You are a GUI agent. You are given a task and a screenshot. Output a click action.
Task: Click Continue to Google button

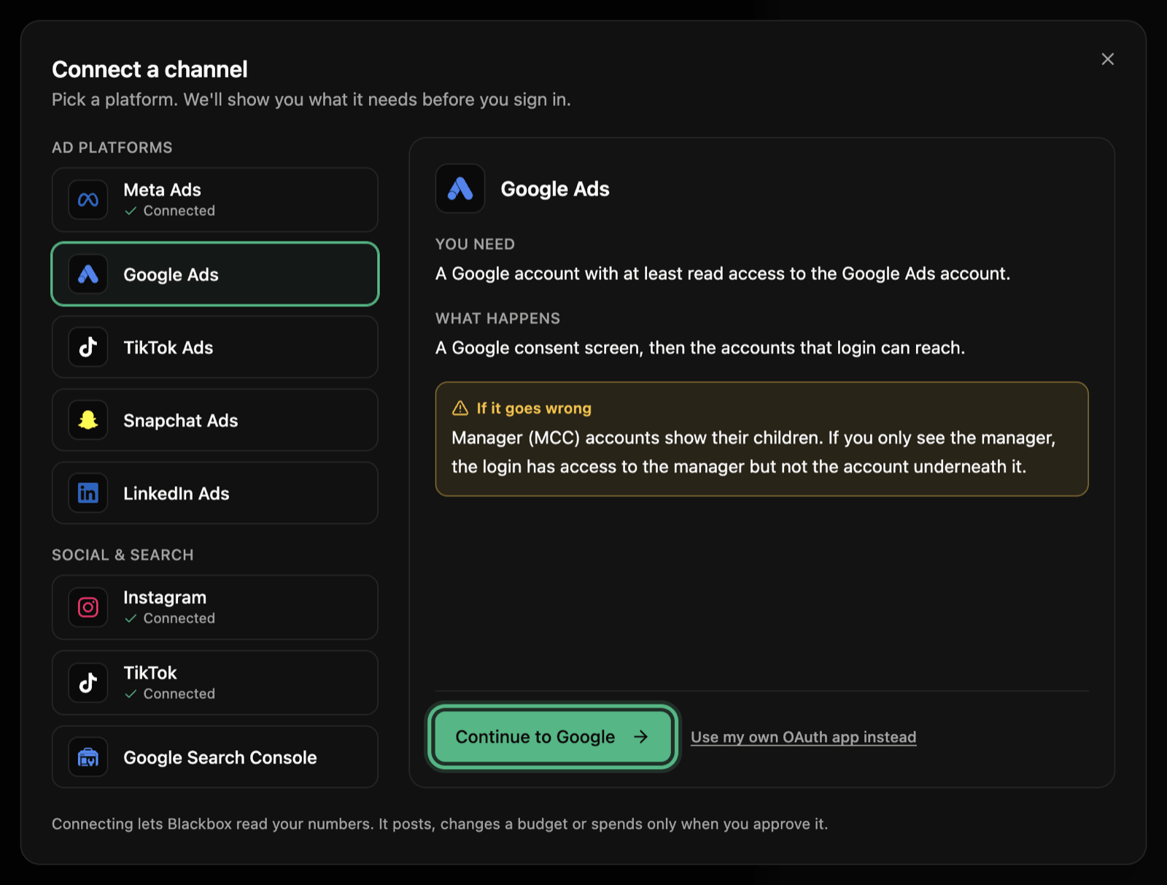pos(553,737)
